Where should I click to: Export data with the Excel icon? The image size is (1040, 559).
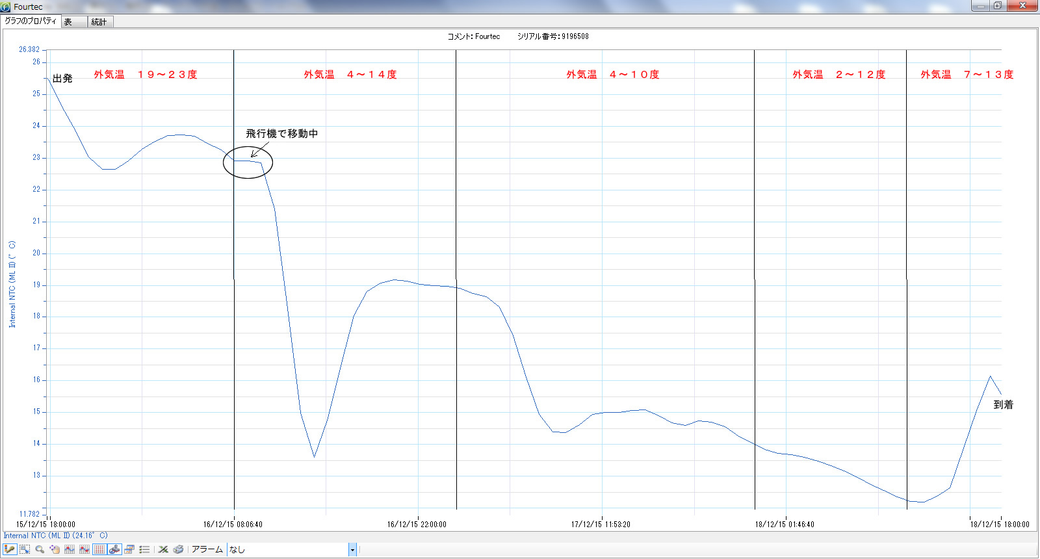(x=163, y=549)
